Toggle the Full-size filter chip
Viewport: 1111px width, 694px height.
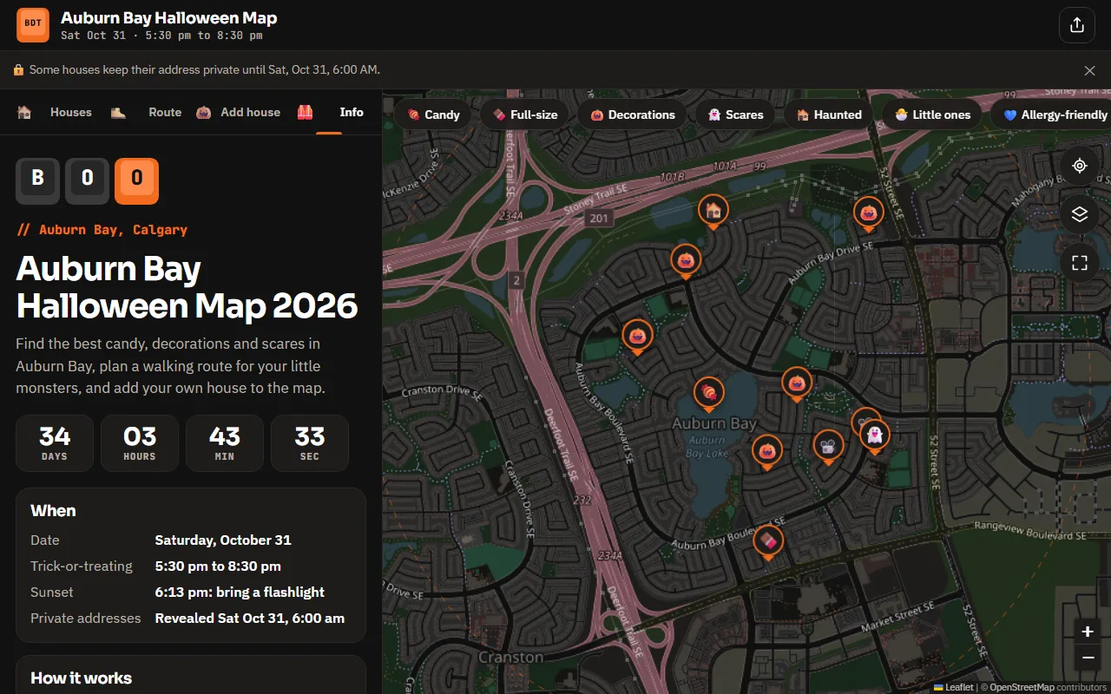click(x=524, y=115)
